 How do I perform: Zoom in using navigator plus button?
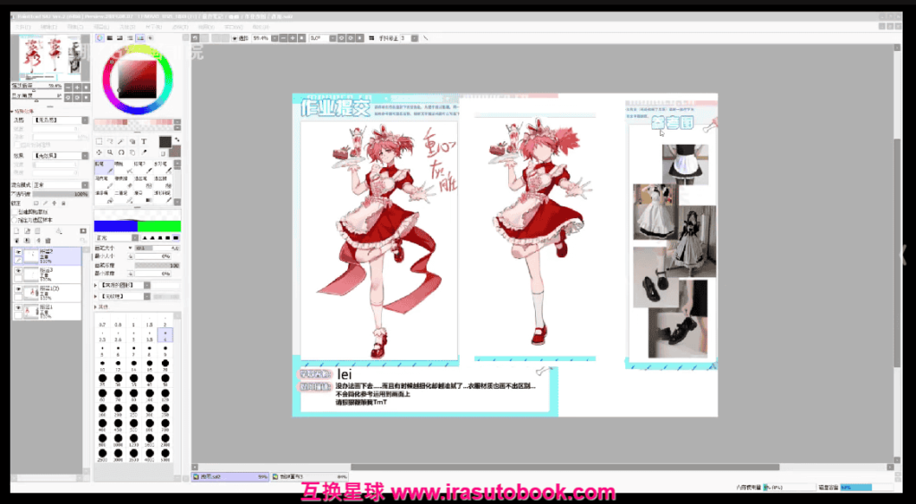coord(77,88)
